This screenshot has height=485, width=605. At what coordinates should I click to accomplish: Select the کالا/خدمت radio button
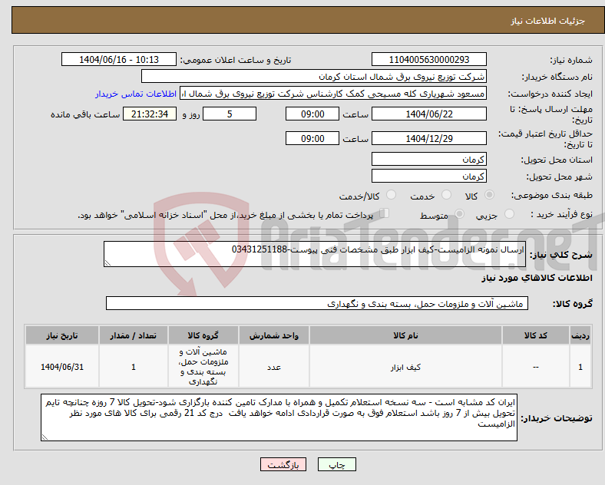point(392,195)
